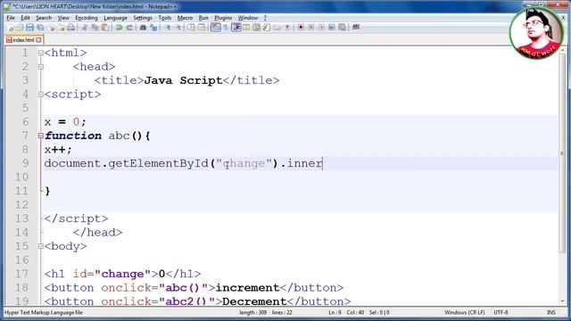The image size is (571, 321).
Task: Collapse the html fold marker on line 1
Action: pyautogui.click(x=41, y=53)
